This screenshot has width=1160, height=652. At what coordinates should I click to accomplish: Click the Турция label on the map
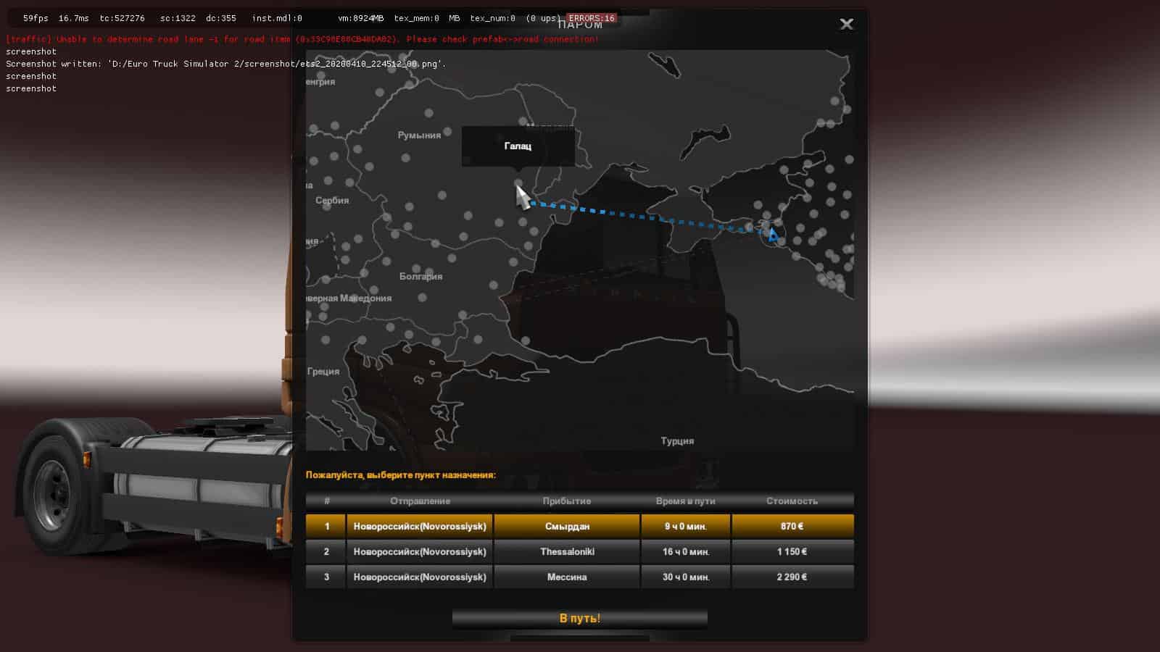pyautogui.click(x=677, y=440)
